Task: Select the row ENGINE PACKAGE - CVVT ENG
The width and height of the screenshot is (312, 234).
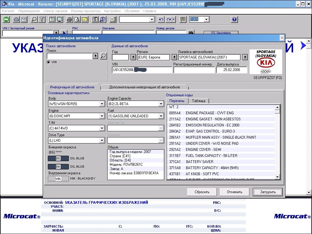Action: coord(221,113)
